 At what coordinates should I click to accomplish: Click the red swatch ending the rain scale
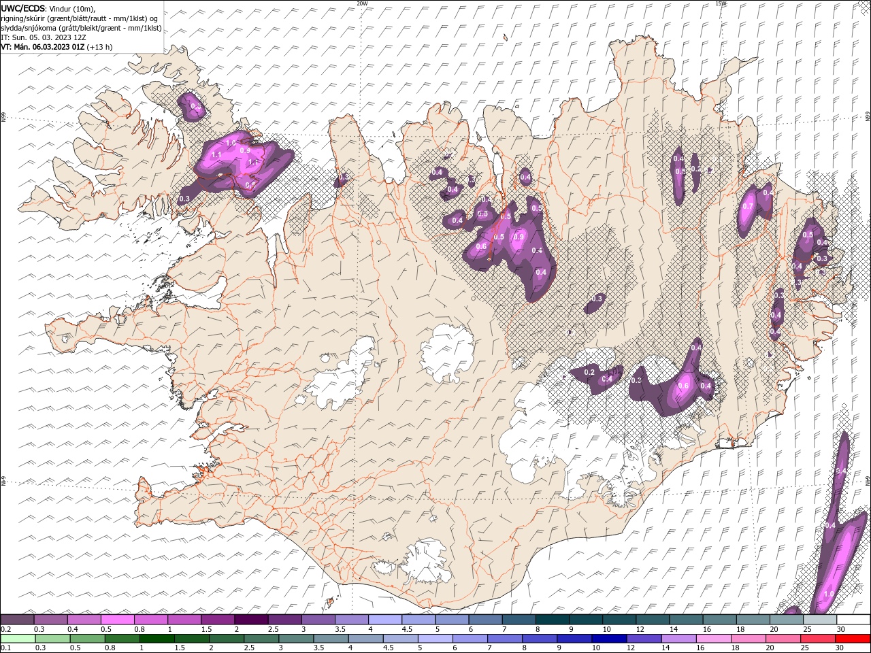point(853,639)
